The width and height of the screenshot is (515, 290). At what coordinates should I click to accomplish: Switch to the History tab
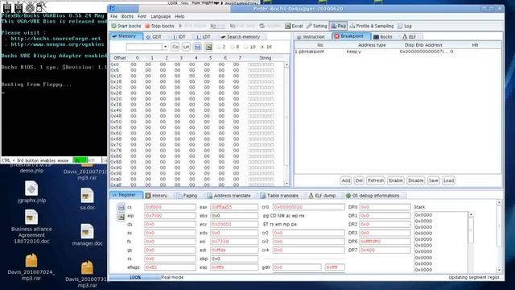tap(157, 196)
